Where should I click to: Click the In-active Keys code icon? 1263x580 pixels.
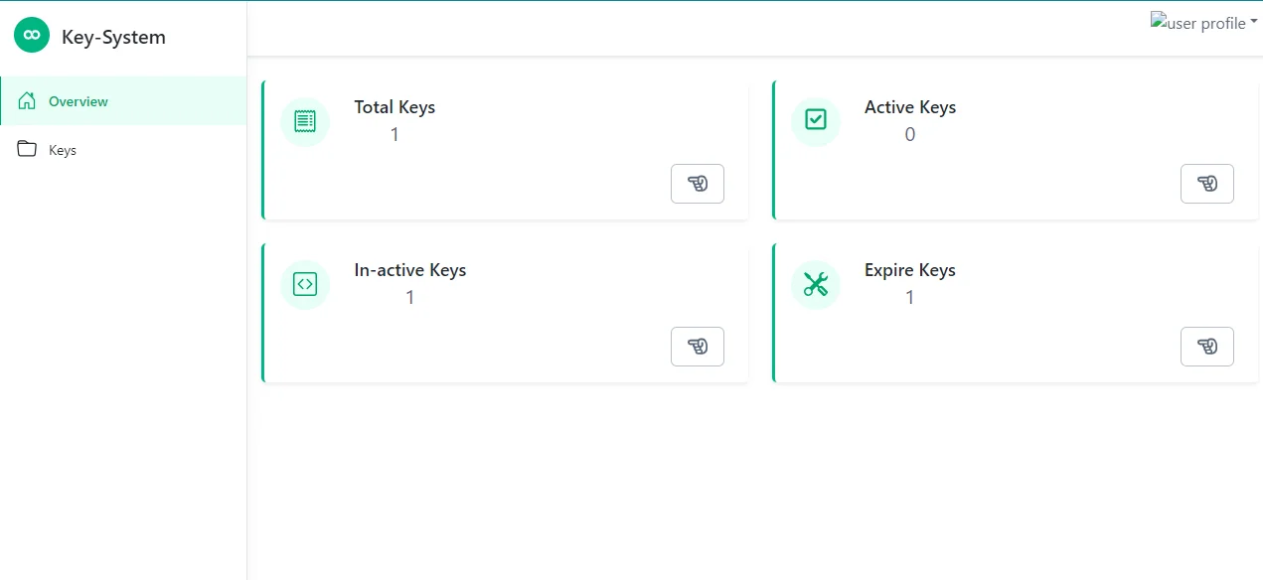305,284
